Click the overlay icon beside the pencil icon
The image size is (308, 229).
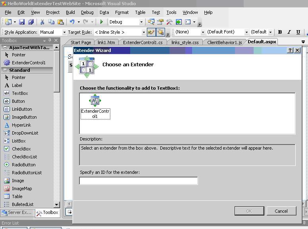(160, 32)
